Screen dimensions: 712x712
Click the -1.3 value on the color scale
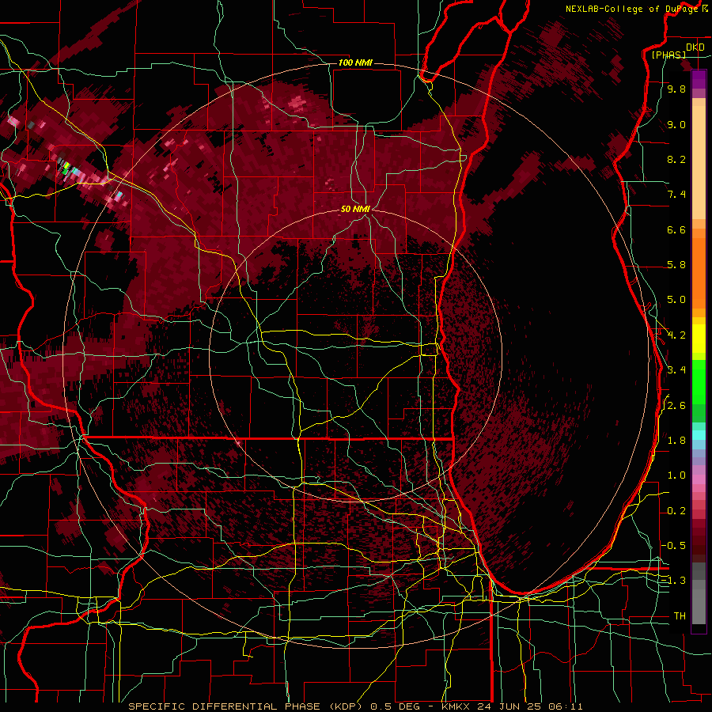tap(674, 581)
